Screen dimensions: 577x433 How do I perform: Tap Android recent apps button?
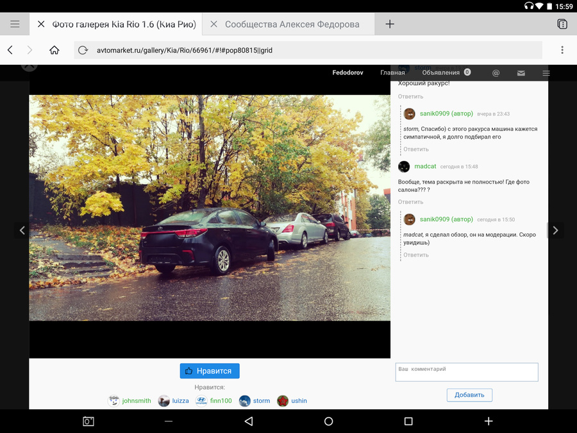[x=408, y=421]
